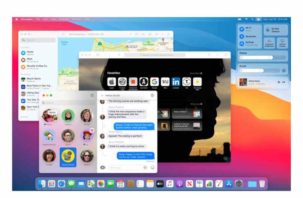
Task: Launch FaceTime from the Dock
Action: click(x=111, y=184)
